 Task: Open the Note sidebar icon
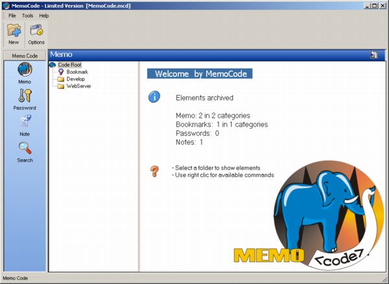click(x=25, y=122)
